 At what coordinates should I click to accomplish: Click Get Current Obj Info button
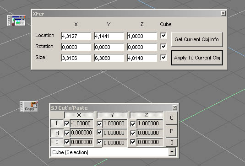click(197, 39)
